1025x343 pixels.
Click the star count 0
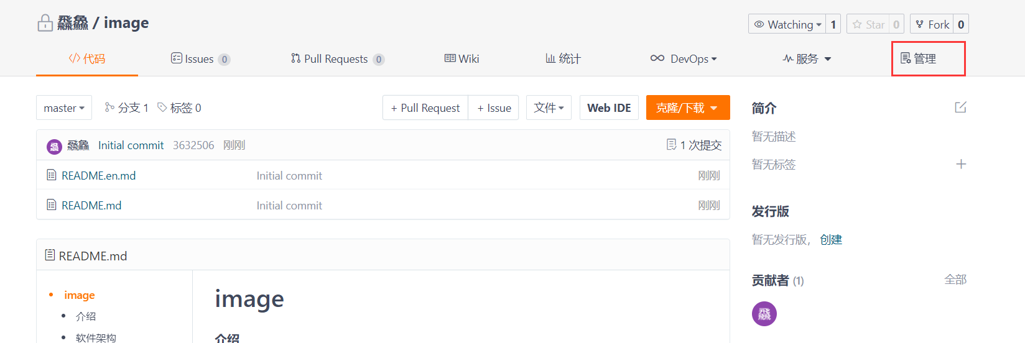[896, 24]
